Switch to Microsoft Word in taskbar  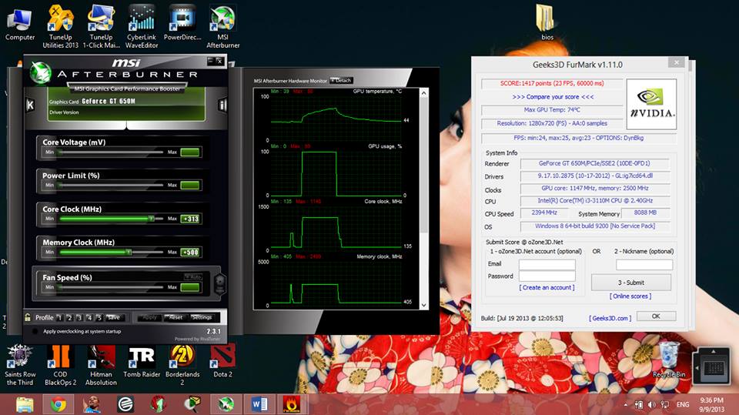(259, 405)
